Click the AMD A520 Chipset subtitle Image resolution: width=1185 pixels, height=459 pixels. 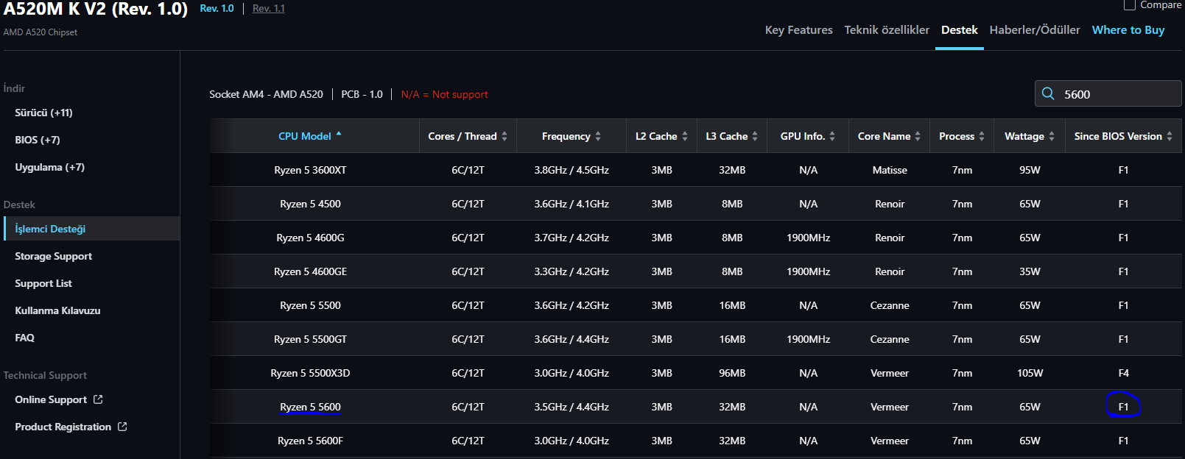(x=40, y=32)
